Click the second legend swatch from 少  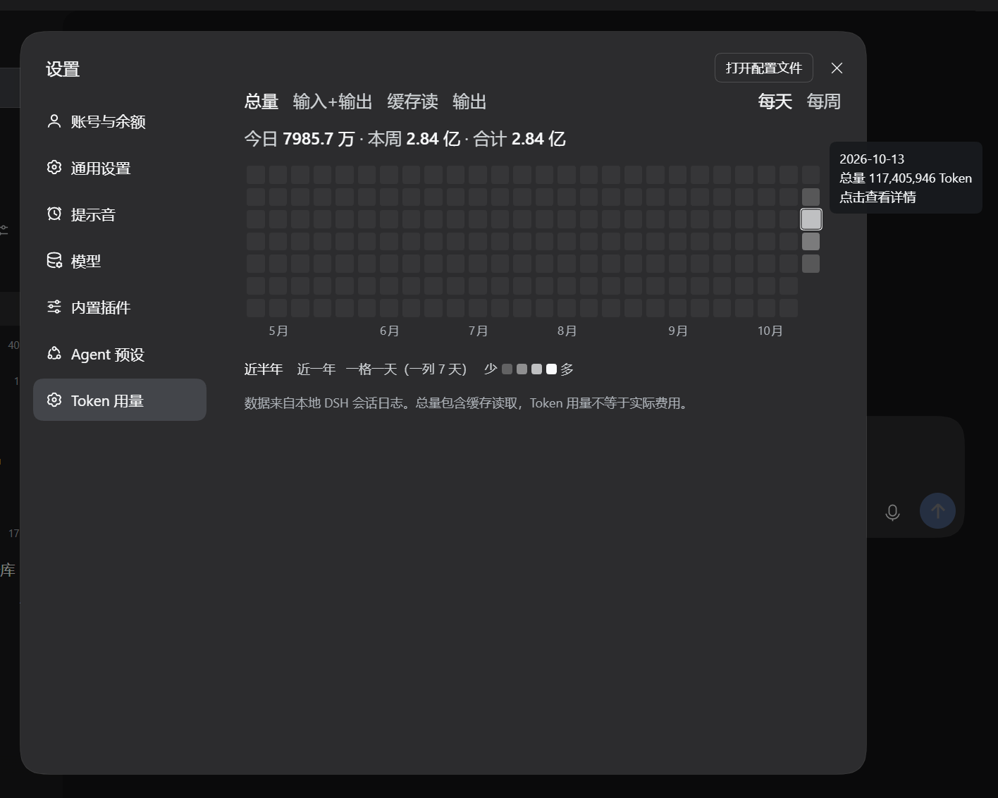coord(522,369)
